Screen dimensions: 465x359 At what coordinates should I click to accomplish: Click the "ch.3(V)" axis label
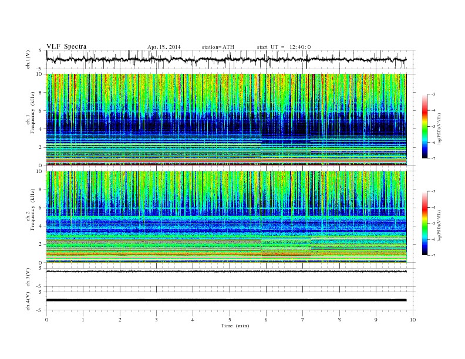pos(28,277)
